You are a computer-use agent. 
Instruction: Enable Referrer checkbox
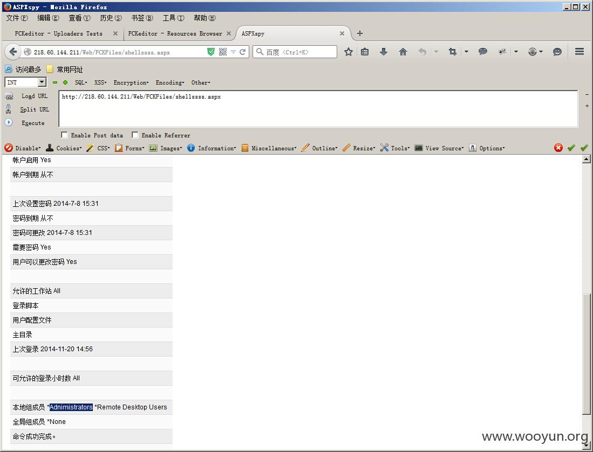click(x=135, y=135)
